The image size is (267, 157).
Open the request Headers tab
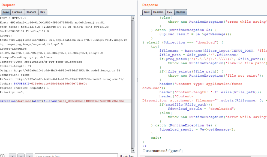pyautogui.click(x=31, y=12)
